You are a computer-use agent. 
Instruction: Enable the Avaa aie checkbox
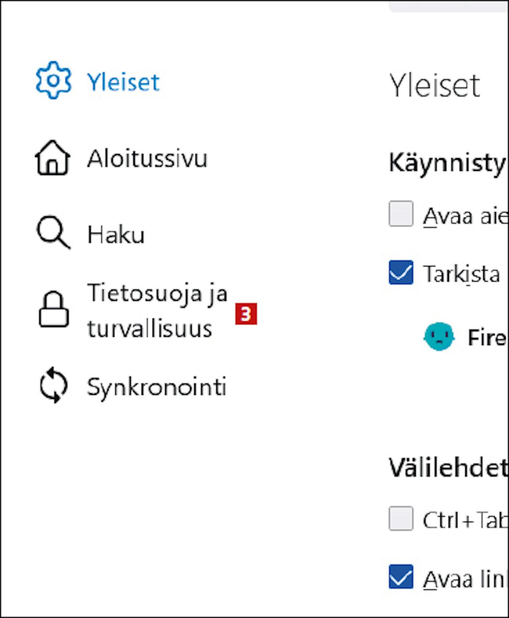pyautogui.click(x=401, y=214)
